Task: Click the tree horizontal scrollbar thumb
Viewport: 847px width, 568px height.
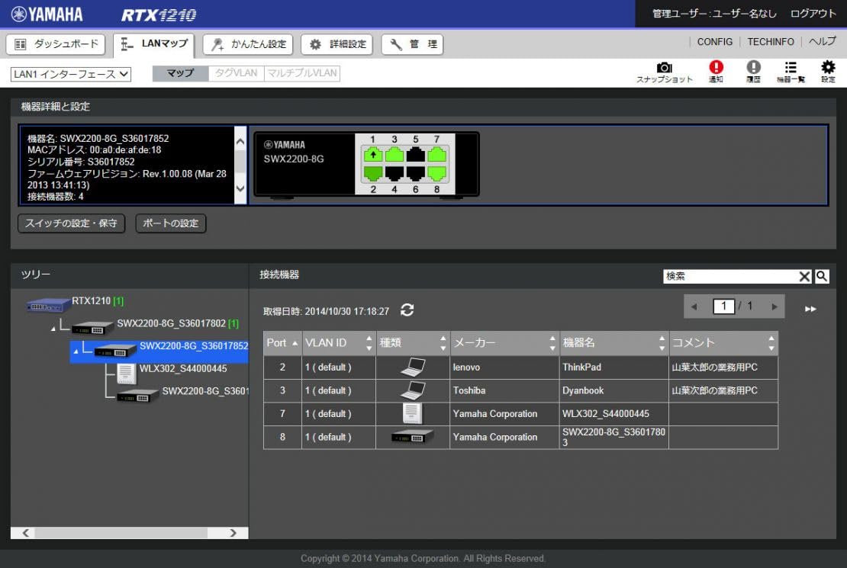Action: tap(121, 533)
